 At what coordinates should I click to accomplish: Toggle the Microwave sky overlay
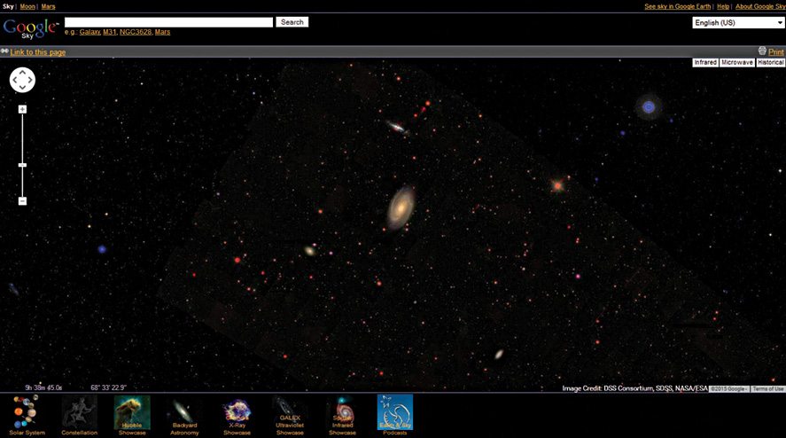(736, 63)
